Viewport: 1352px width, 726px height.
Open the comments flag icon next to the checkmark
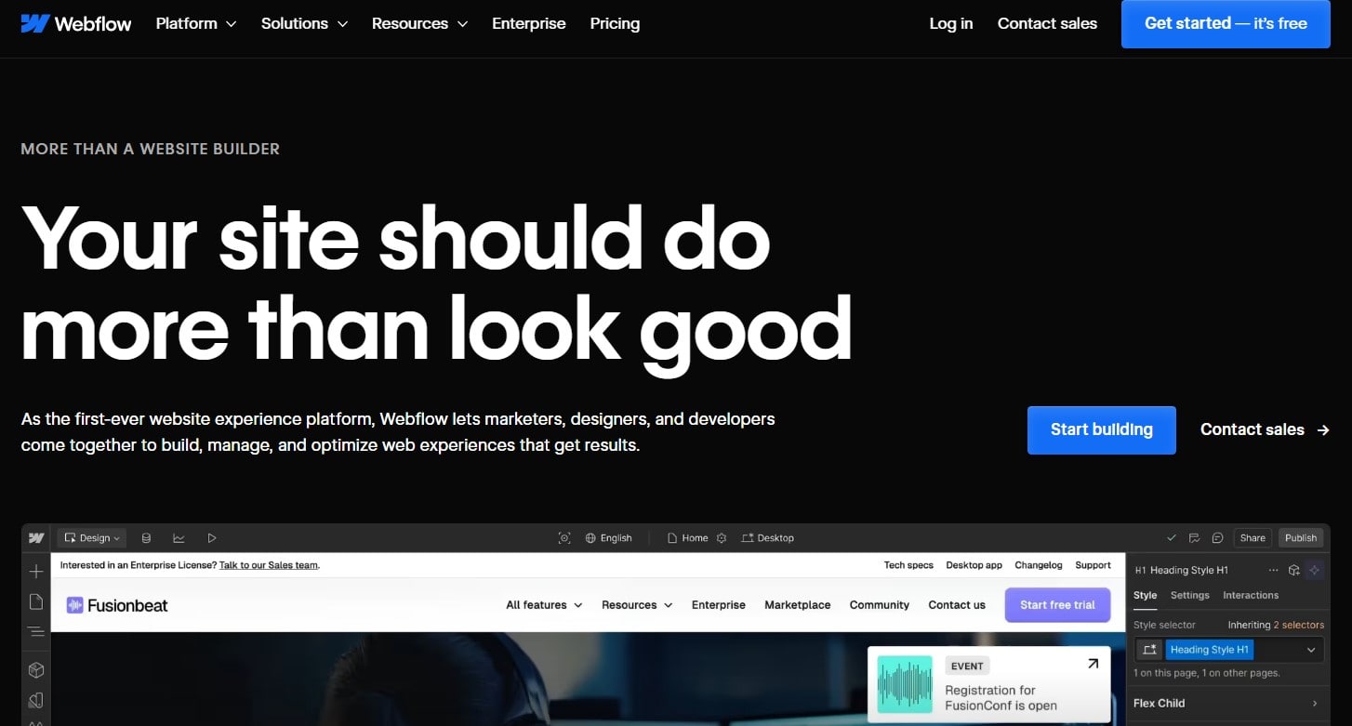1194,537
